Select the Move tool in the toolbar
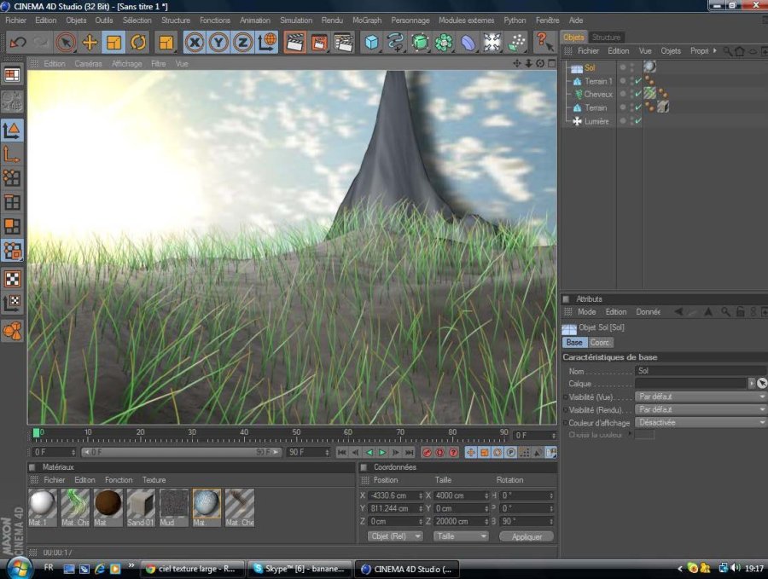 (90, 42)
